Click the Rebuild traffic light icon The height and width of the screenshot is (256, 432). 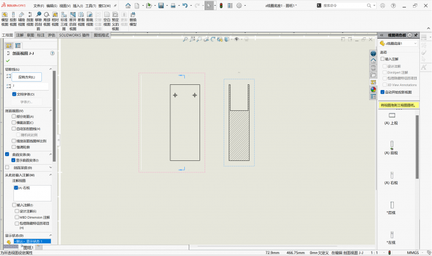(221, 6)
